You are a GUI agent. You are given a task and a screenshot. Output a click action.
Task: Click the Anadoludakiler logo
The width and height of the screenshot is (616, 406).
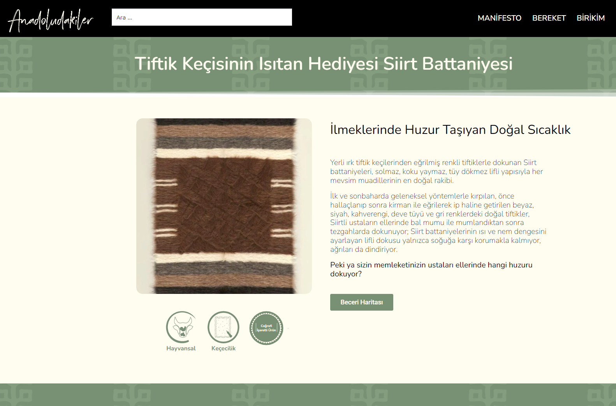tap(51, 20)
